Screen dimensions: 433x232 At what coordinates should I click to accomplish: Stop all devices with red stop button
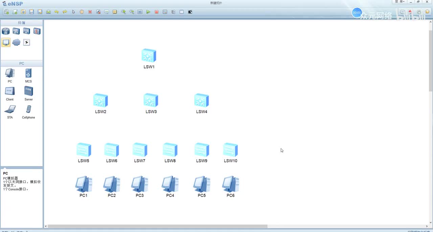click(x=157, y=12)
